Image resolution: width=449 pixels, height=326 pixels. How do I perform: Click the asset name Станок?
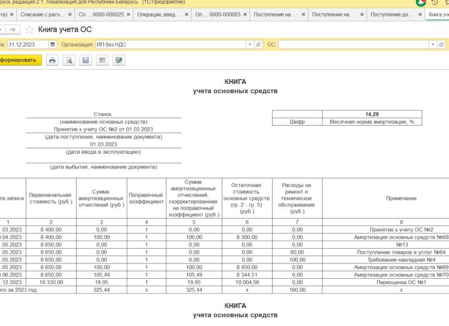click(102, 114)
